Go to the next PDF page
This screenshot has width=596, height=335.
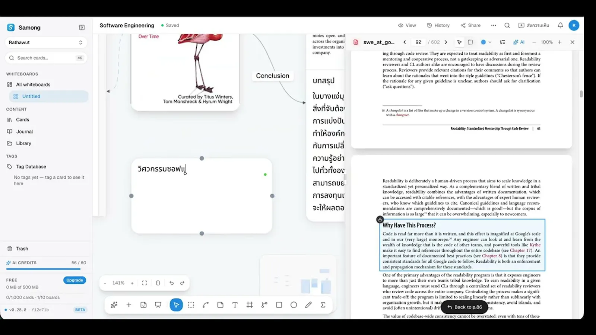(x=446, y=42)
